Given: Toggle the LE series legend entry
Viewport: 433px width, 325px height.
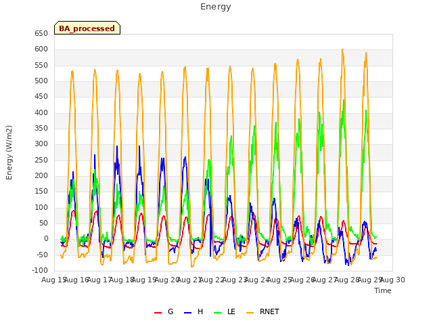Looking at the screenshot, I should [x=225, y=311].
